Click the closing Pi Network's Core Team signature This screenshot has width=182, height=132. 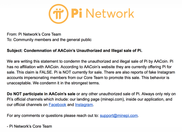(29, 126)
